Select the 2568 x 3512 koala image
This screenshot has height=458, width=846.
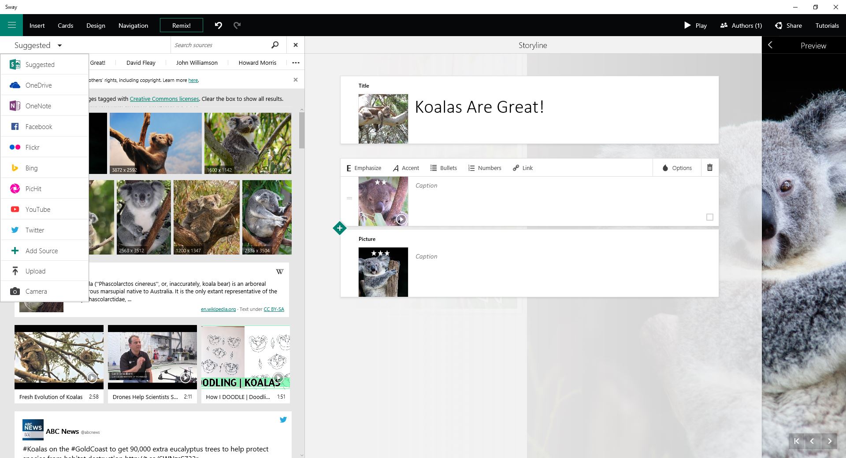coord(143,217)
